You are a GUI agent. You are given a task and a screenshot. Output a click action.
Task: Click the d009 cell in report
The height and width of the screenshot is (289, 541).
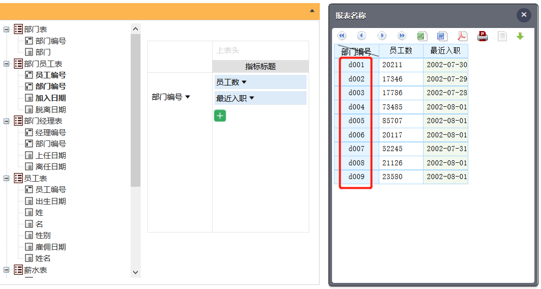[356, 177]
